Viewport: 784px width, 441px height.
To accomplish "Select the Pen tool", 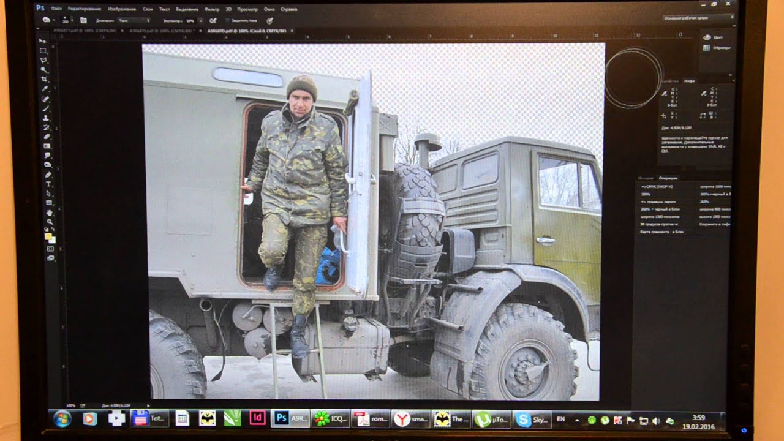I will click(x=48, y=174).
